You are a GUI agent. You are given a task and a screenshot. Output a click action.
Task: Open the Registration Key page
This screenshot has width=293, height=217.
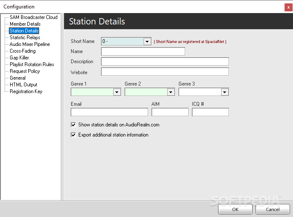26,91
